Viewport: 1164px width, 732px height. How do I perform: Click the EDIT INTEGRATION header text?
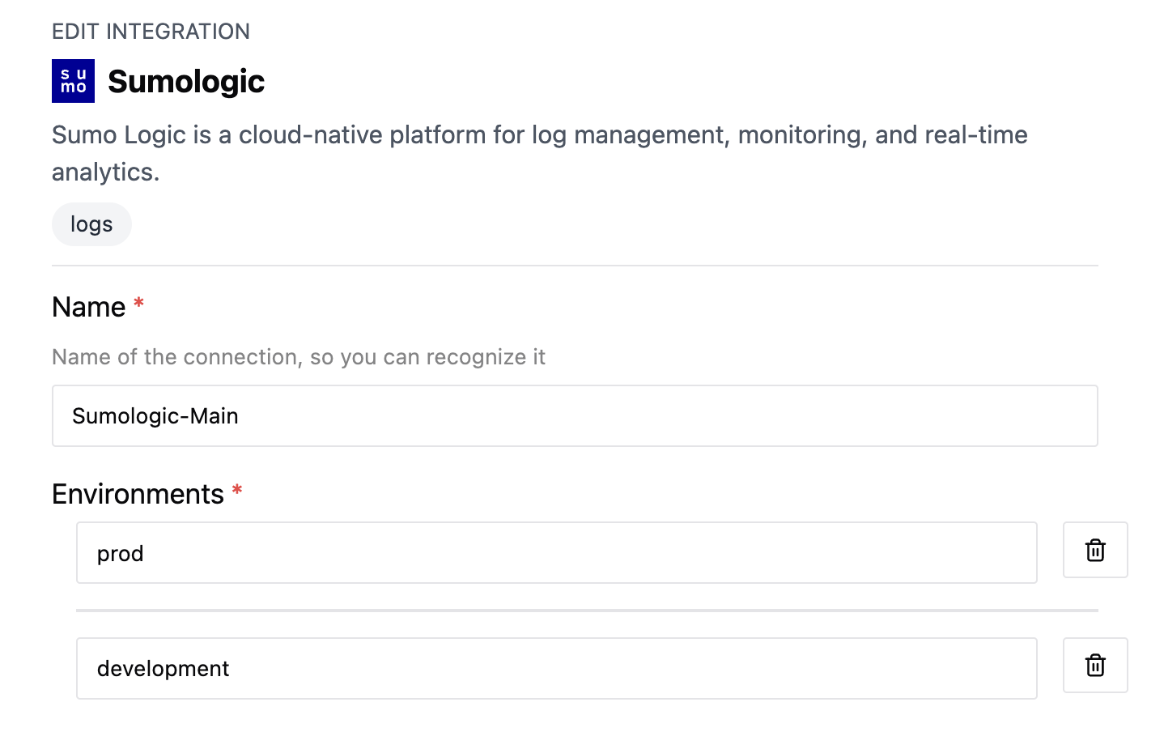click(x=151, y=32)
